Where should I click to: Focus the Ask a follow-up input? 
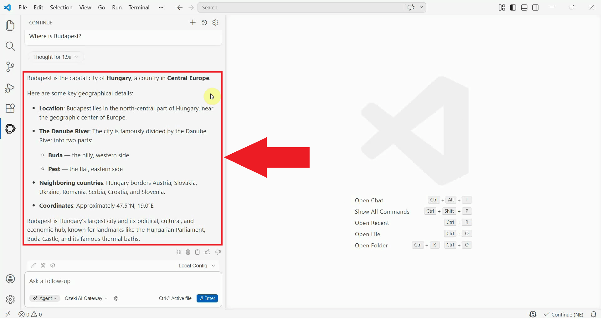pyautogui.click(x=123, y=281)
